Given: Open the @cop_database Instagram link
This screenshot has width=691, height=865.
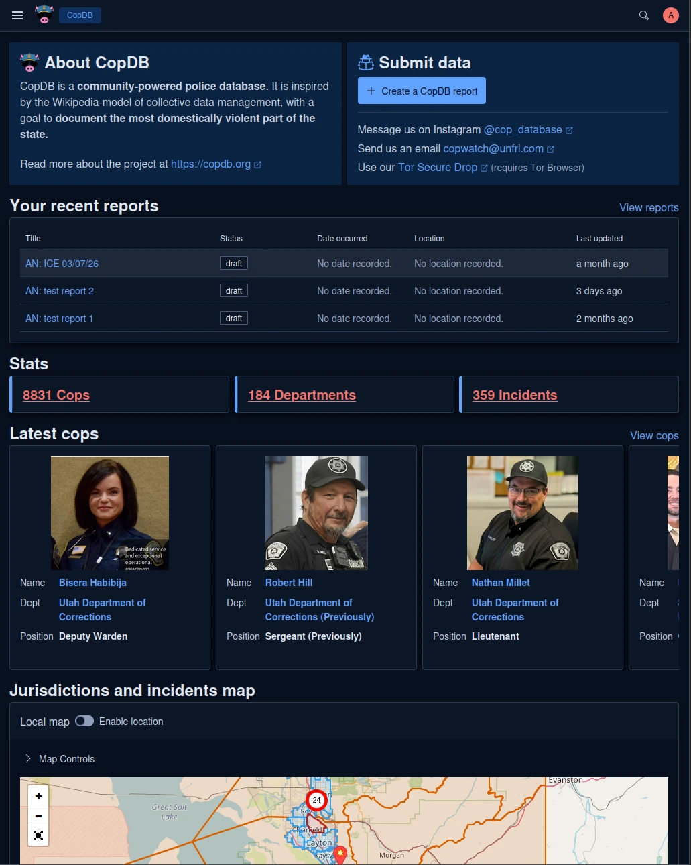Looking at the screenshot, I should [523, 130].
